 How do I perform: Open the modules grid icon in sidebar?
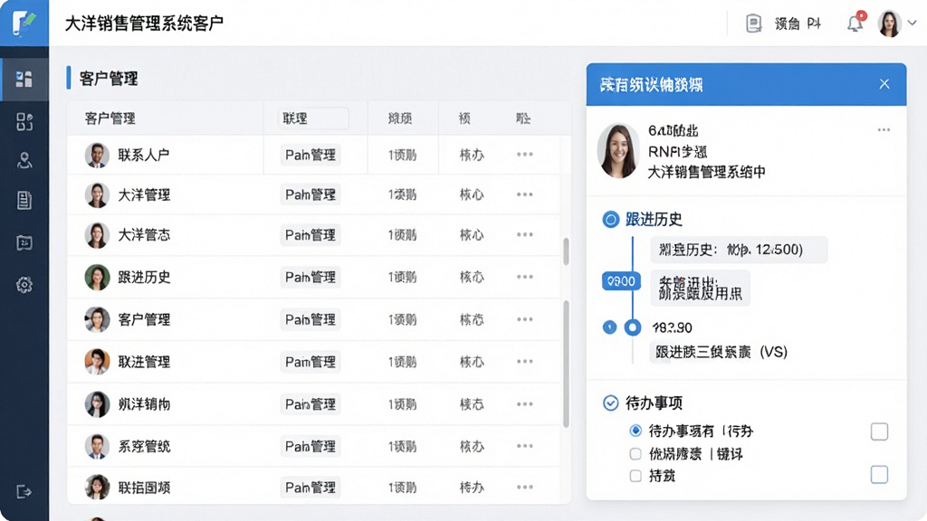(24, 122)
